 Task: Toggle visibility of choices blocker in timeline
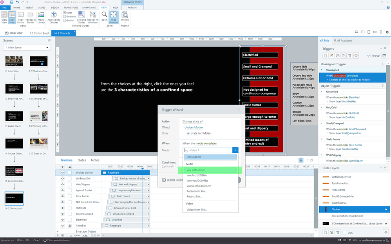click(x=62, y=172)
